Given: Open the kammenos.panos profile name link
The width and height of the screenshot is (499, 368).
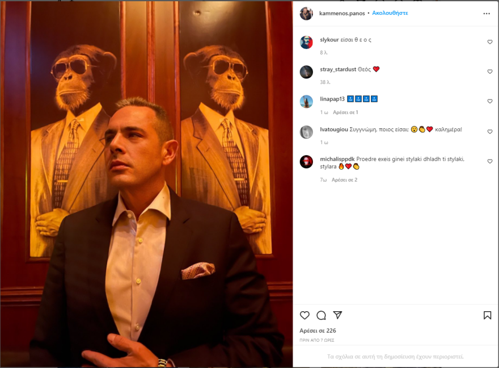Looking at the screenshot, I should 341,13.
